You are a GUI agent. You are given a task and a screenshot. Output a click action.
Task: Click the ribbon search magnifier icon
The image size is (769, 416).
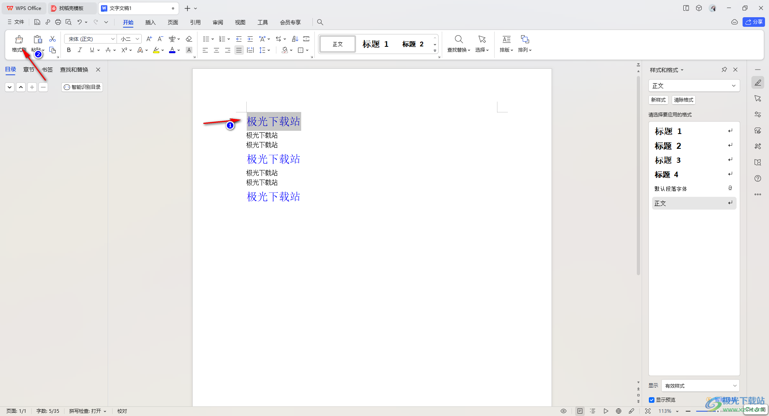pos(320,22)
